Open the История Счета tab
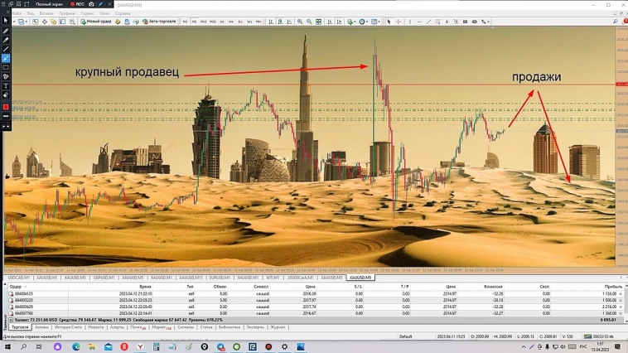The image size is (628, 353). (x=68, y=327)
